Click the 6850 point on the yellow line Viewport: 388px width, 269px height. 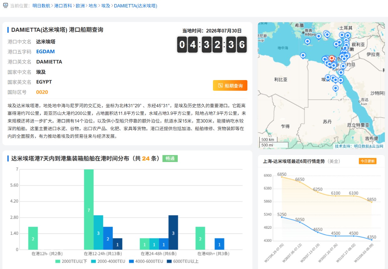click(282, 177)
